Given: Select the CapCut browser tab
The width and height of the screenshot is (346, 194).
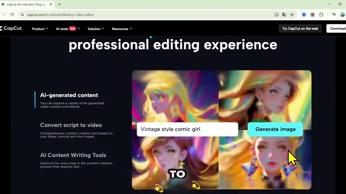Looking at the screenshot, I should coord(26,4).
